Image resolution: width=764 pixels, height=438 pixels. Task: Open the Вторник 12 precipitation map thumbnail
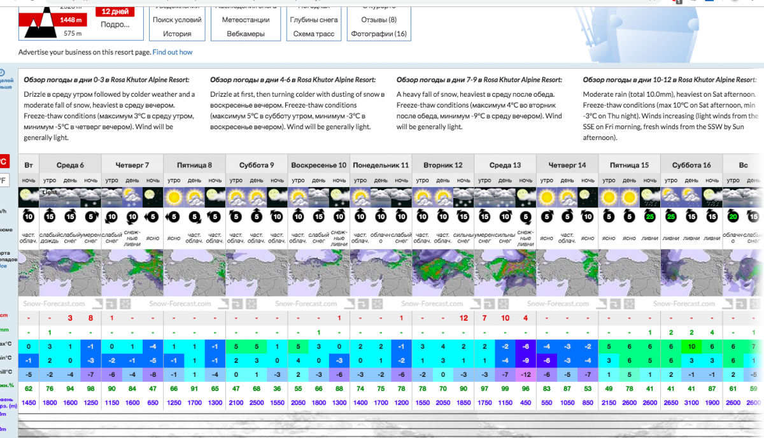tap(443, 274)
